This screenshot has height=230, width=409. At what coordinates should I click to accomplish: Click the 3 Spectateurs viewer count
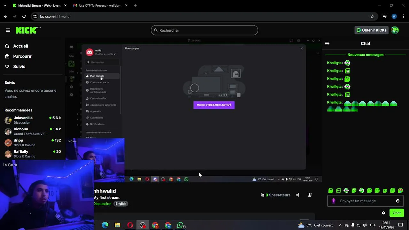[x=275, y=195]
